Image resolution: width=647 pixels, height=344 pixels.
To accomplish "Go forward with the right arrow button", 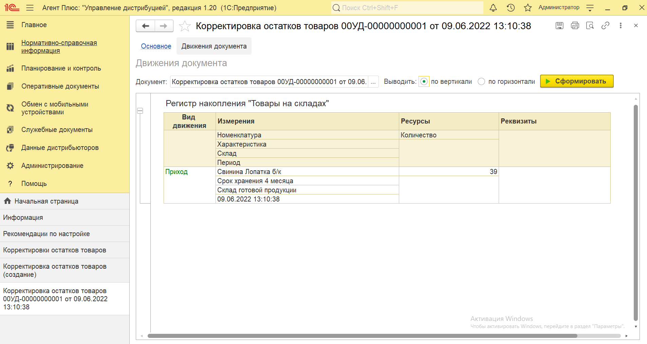I will point(164,26).
